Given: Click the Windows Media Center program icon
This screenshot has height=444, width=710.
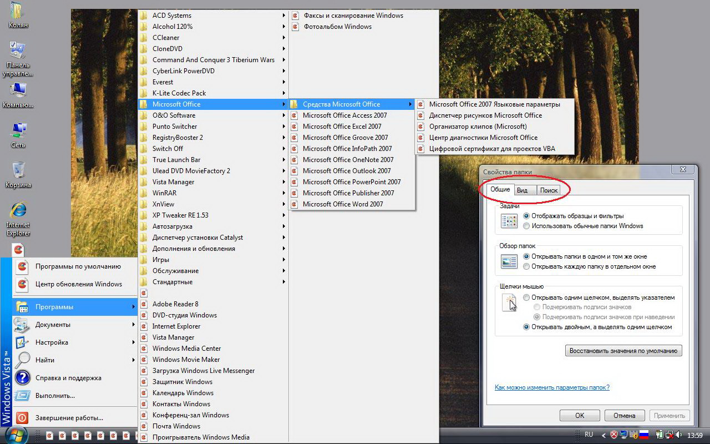Looking at the screenshot, I should [144, 349].
